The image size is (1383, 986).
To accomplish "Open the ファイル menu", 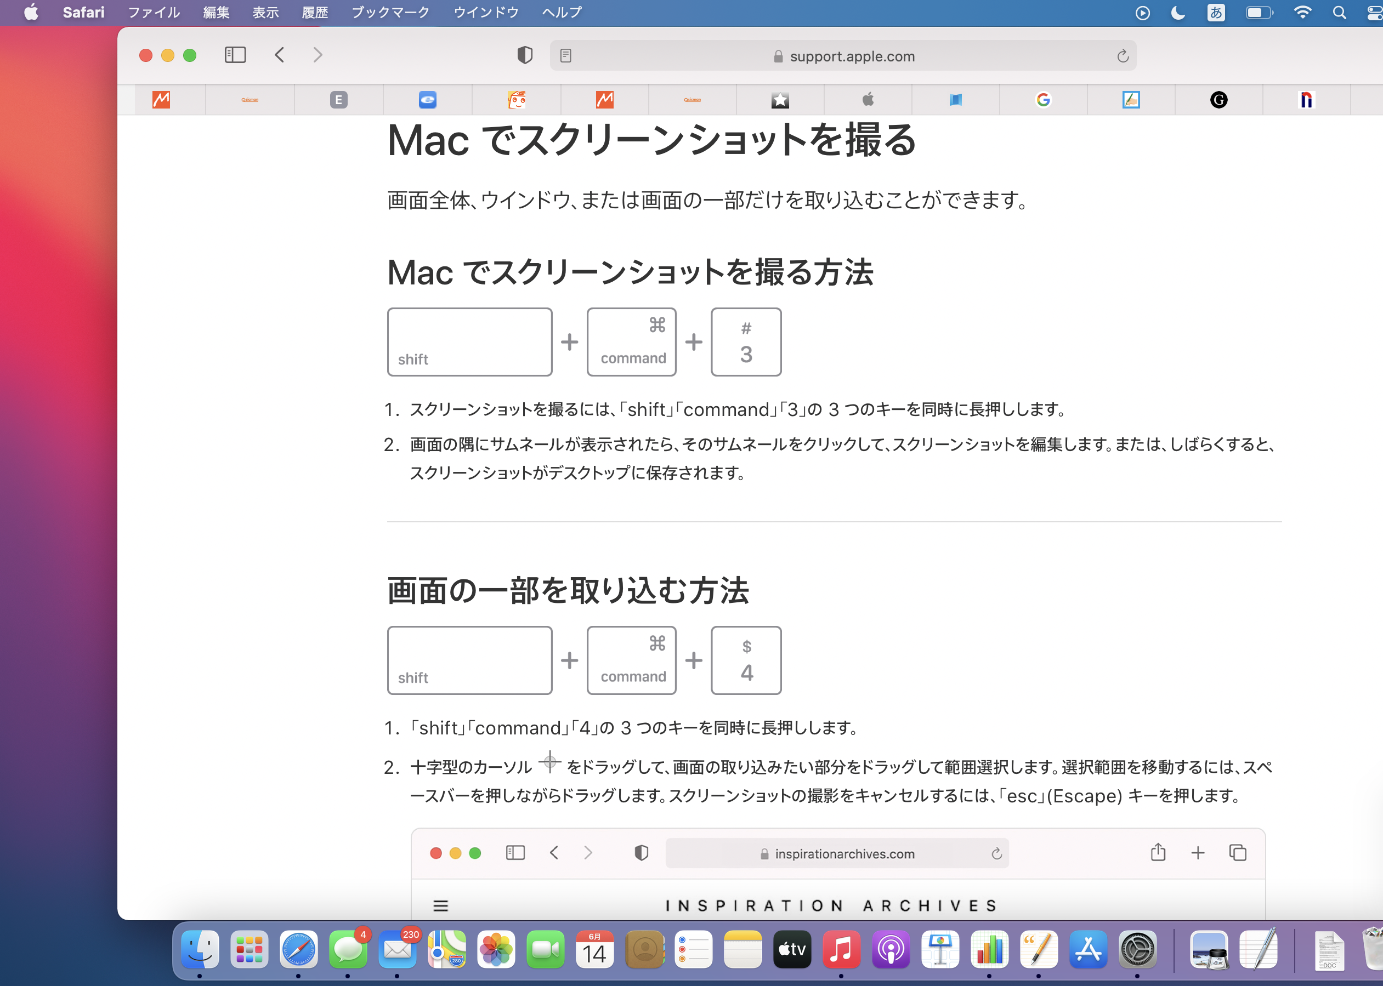I will 153,12.
